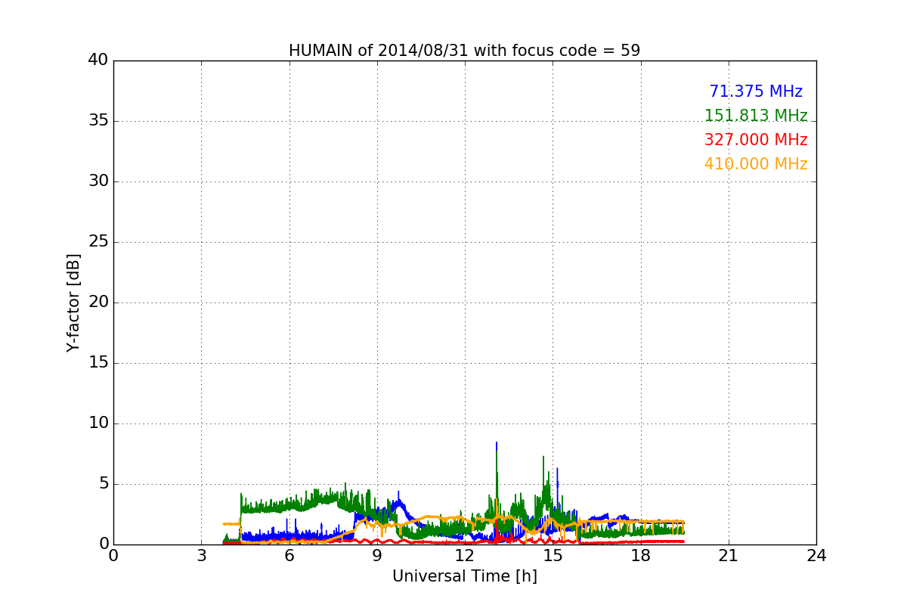
Task: Select the 327.000 MHz legend label
Action: point(756,140)
